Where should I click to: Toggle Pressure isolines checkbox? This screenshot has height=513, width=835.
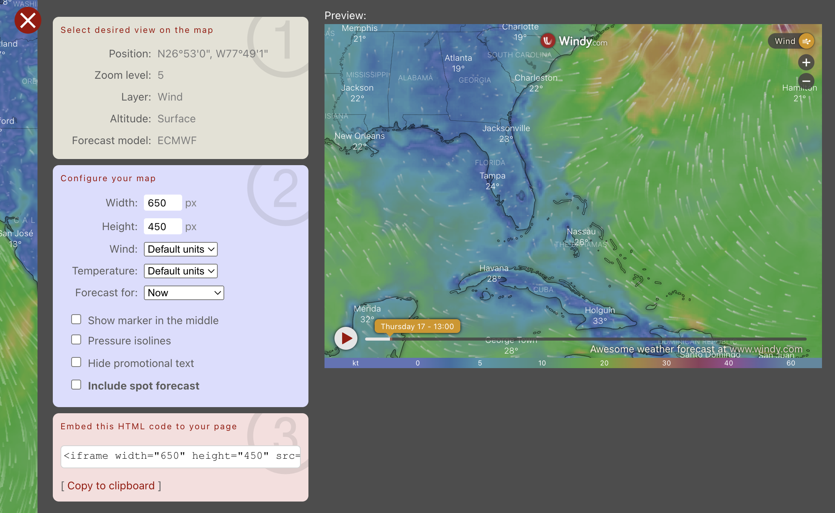click(76, 340)
